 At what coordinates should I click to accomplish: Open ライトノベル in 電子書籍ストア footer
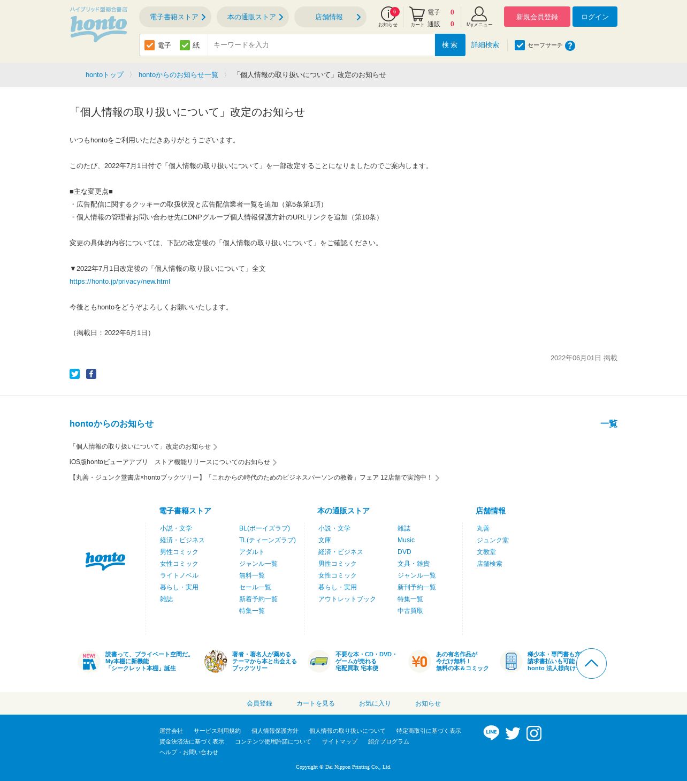(x=179, y=575)
